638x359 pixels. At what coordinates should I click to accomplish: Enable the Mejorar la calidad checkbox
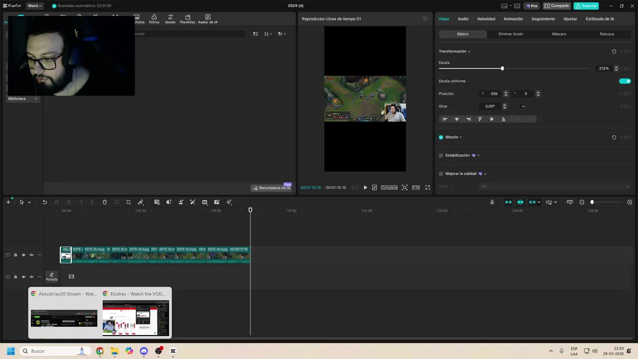[x=441, y=174]
